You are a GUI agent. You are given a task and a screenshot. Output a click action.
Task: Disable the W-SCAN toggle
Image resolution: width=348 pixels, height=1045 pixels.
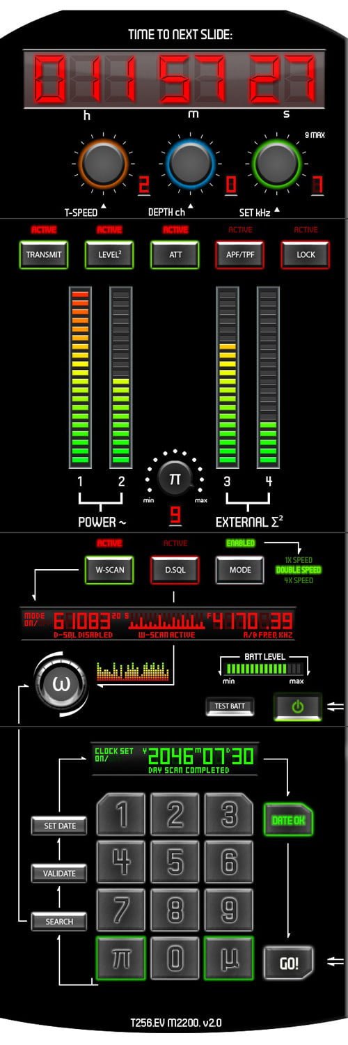click(x=109, y=570)
